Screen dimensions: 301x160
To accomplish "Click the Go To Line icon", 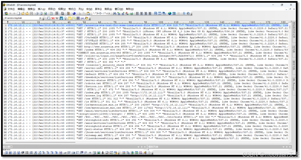I will (x=131, y=13).
